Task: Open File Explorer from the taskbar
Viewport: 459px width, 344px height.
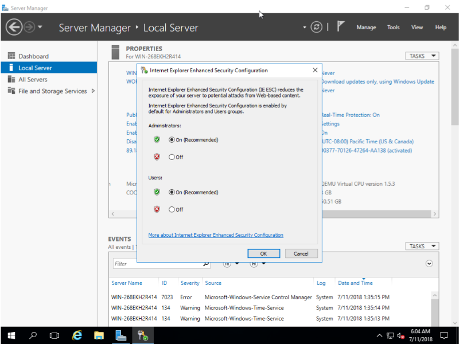Action: coord(99,335)
